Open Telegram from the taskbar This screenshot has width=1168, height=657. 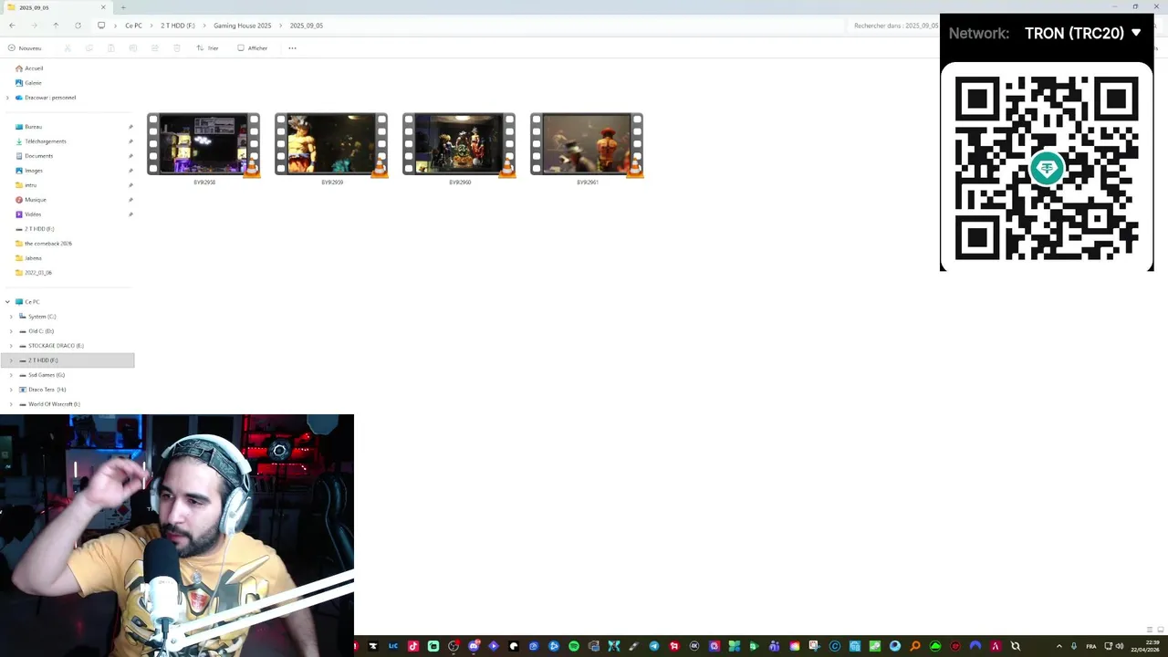[654, 646]
